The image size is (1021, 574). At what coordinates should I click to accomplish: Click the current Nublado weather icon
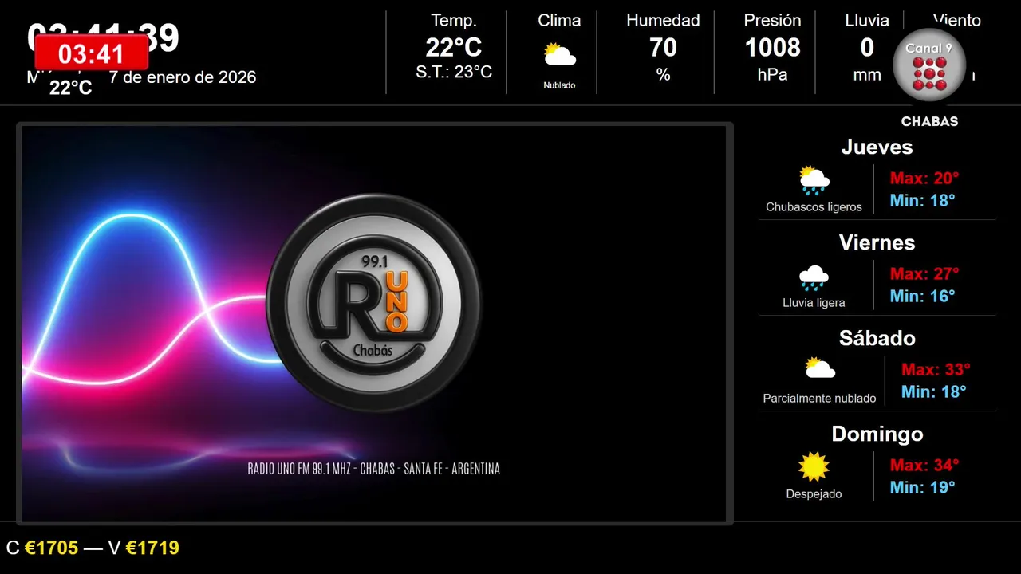559,55
